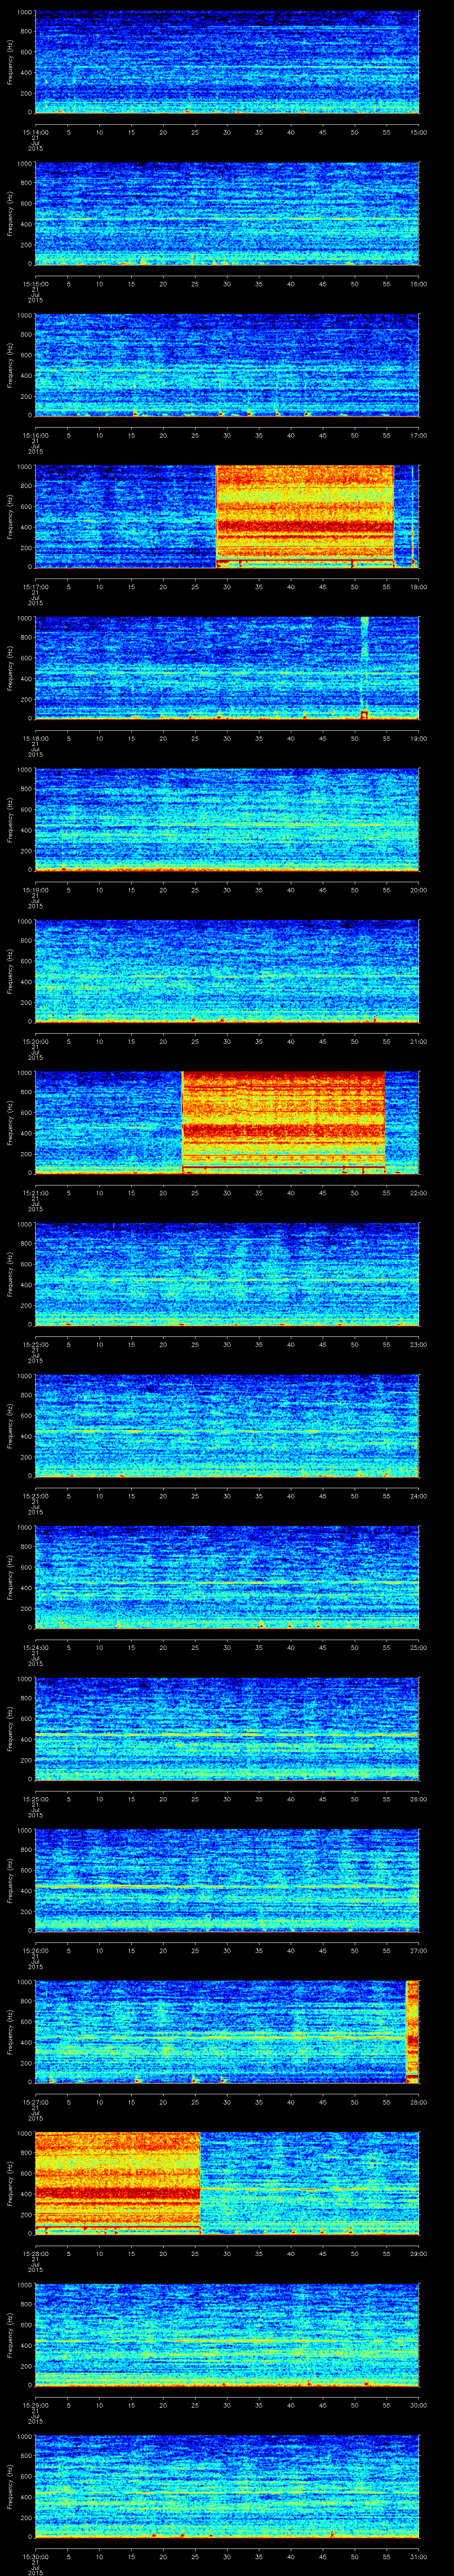This screenshot has height=2576, width=454.
Task: Click the 29:00 end time label
Action: click(x=418, y=2253)
